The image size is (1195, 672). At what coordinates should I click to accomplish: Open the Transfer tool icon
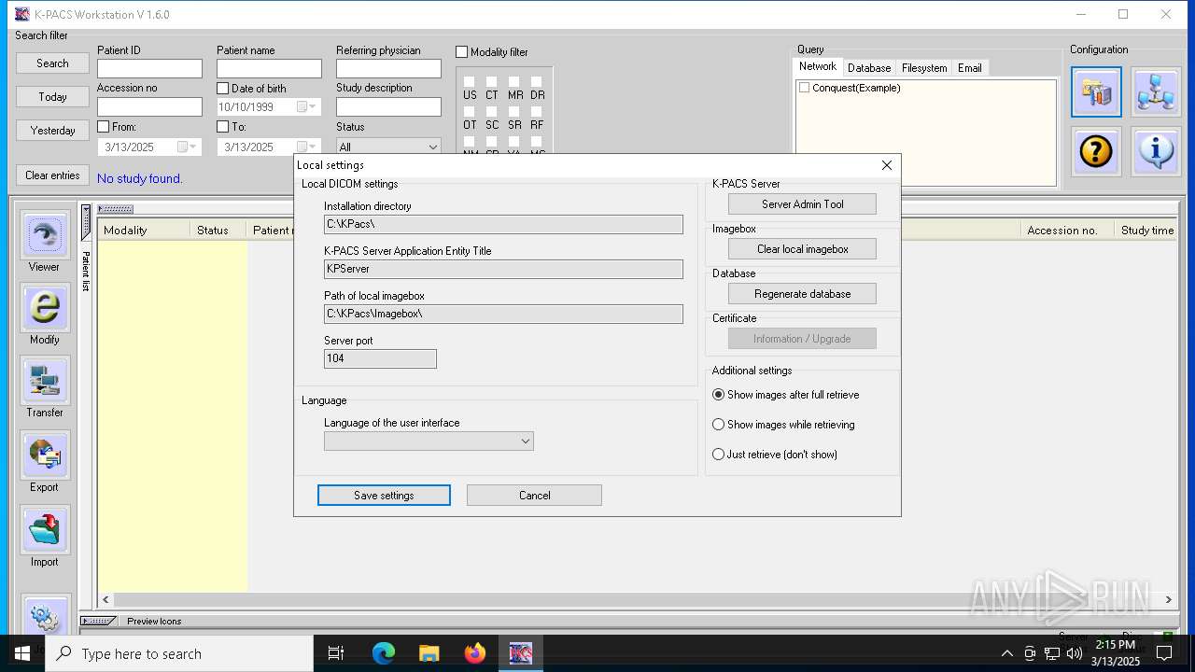tap(45, 381)
